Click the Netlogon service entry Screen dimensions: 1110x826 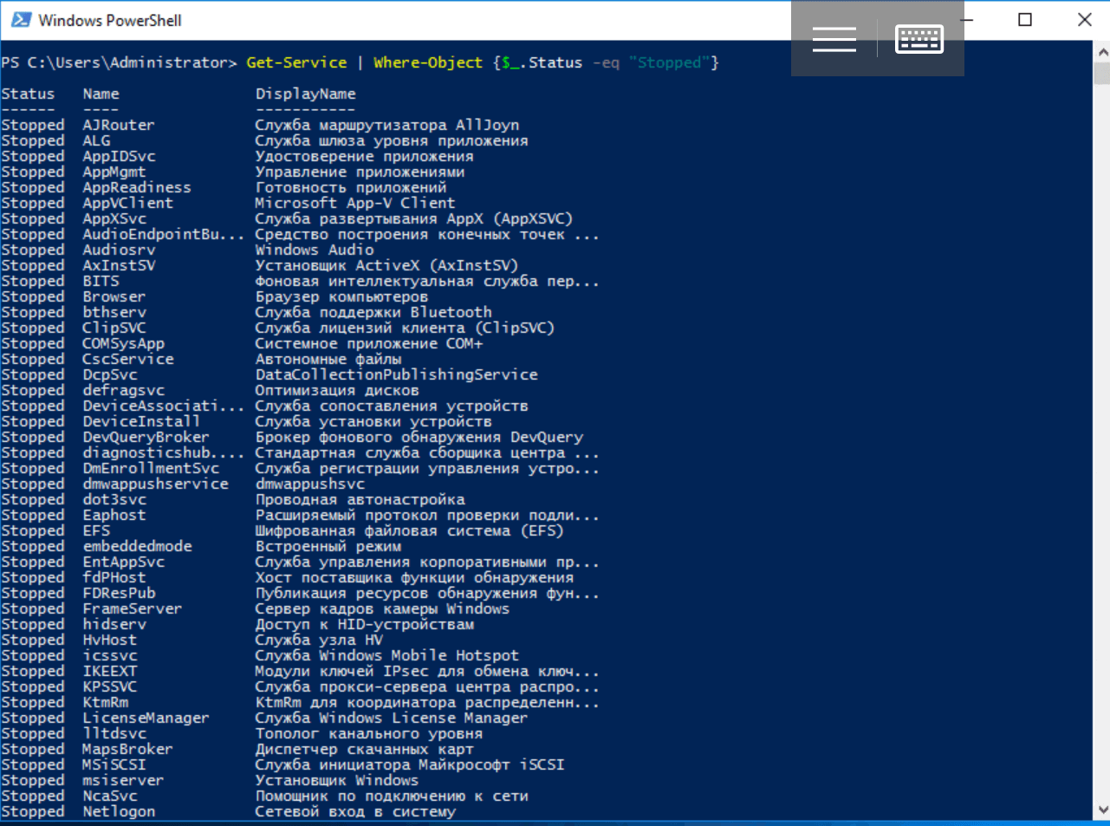coord(120,810)
